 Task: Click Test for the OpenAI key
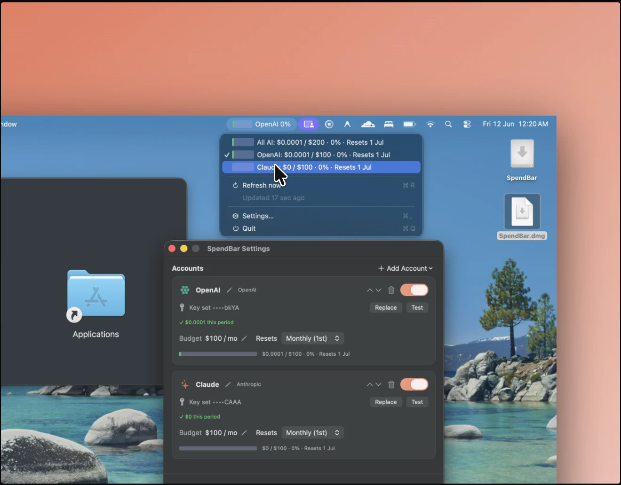coord(417,308)
